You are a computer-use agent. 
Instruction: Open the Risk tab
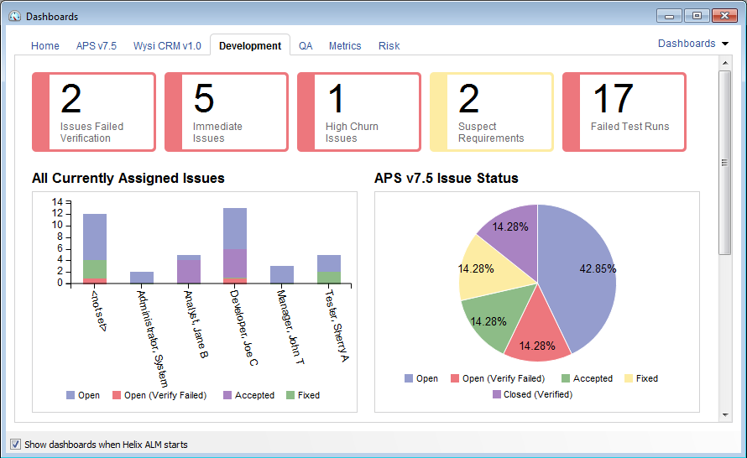pos(389,46)
